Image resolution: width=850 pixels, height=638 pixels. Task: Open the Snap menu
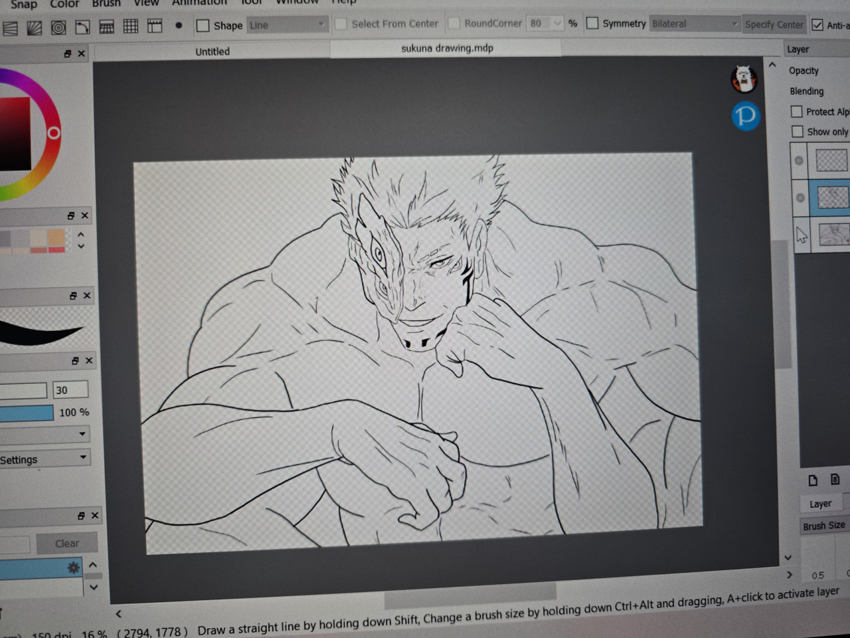(24, 4)
